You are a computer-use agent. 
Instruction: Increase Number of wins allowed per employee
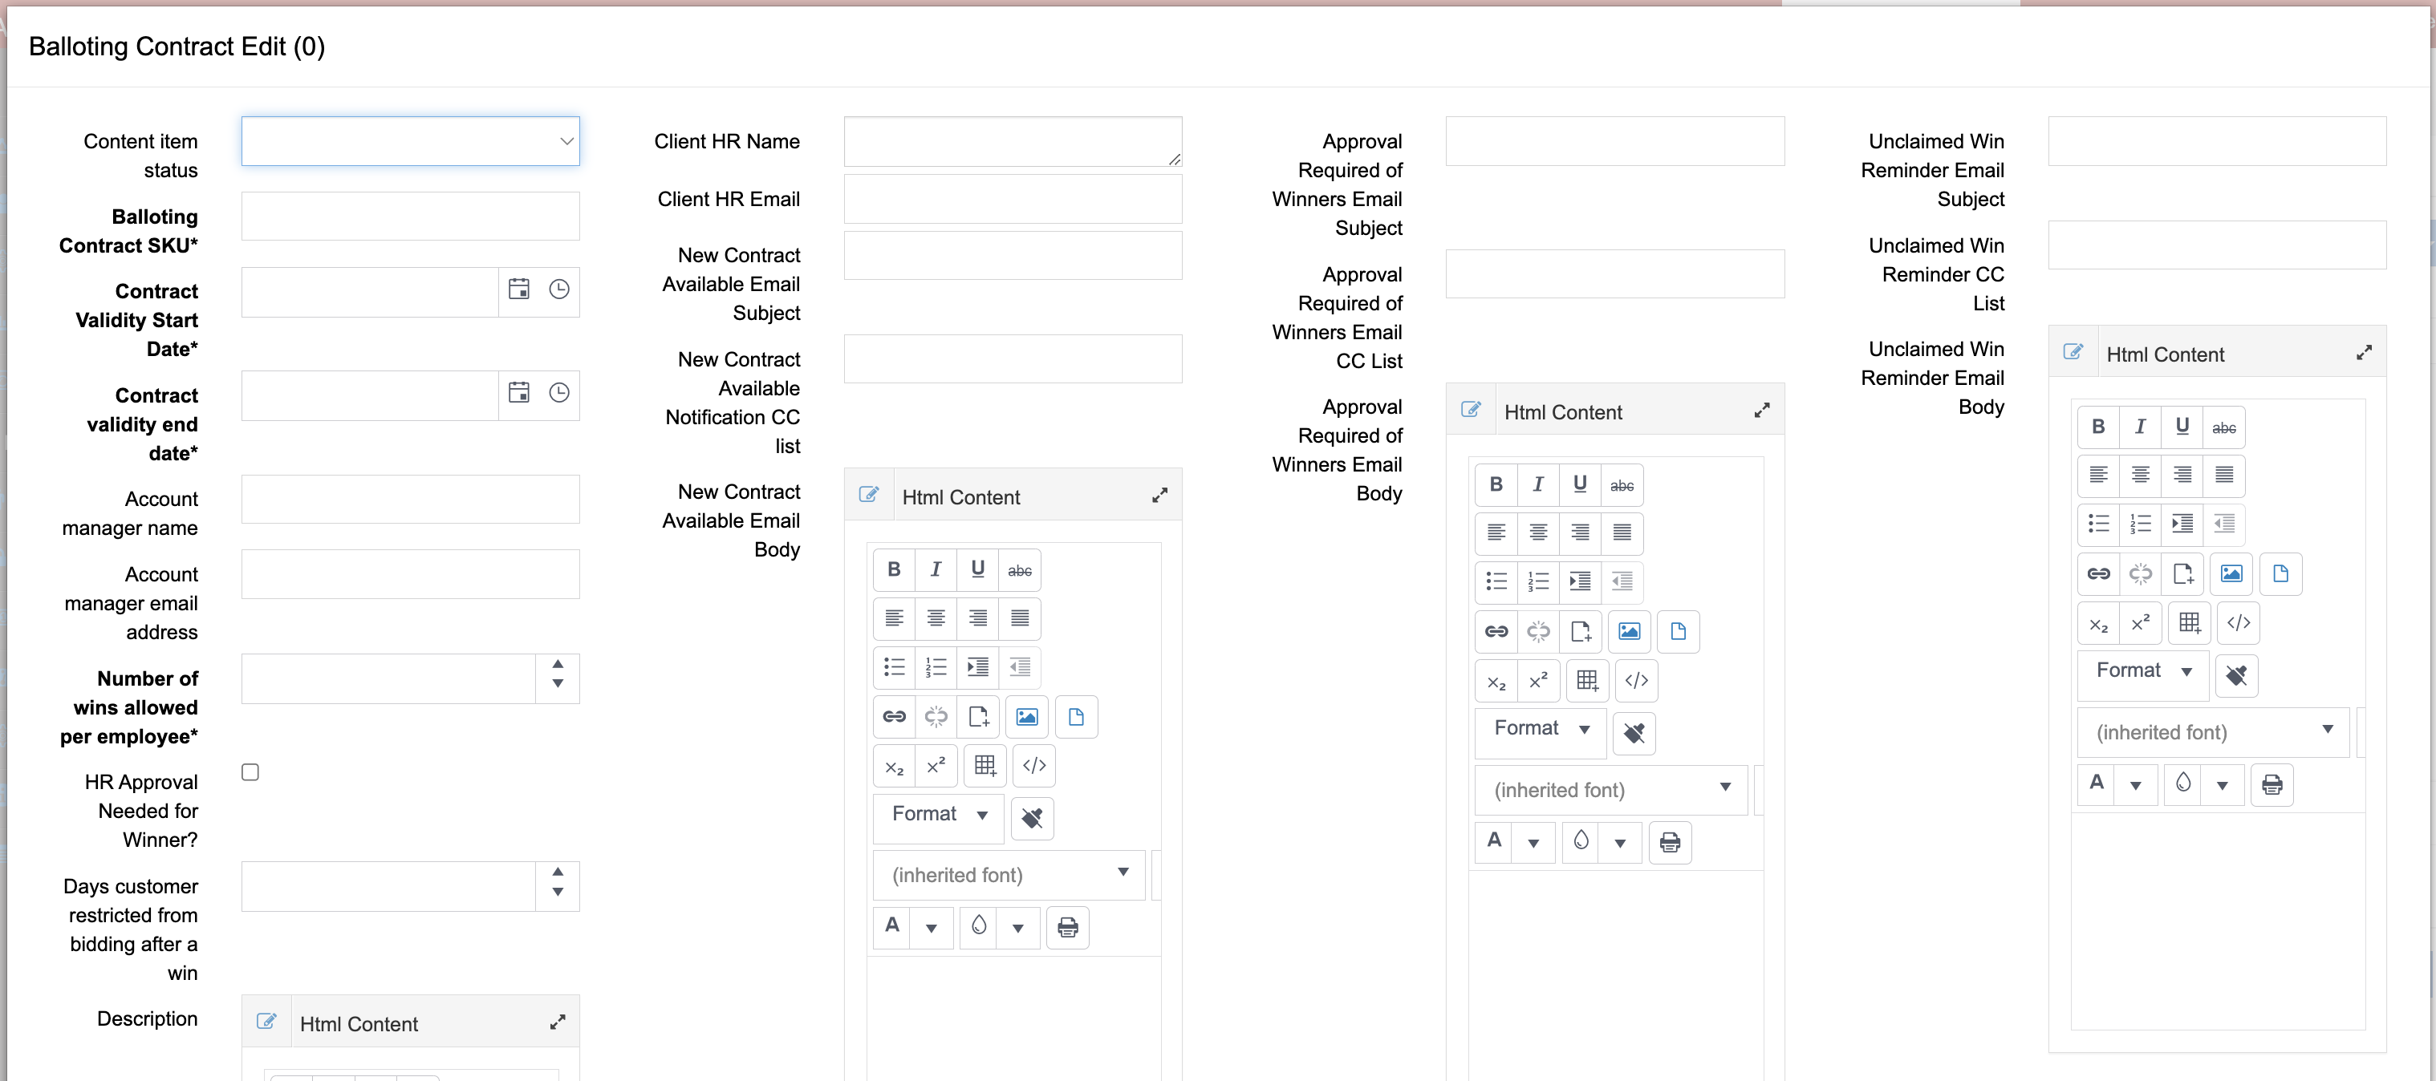pyautogui.click(x=558, y=664)
